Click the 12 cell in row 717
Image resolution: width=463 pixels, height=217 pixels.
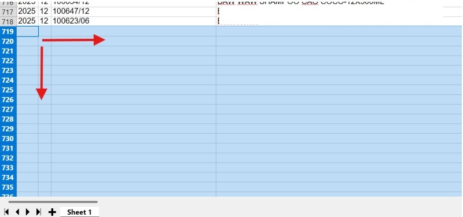point(45,12)
